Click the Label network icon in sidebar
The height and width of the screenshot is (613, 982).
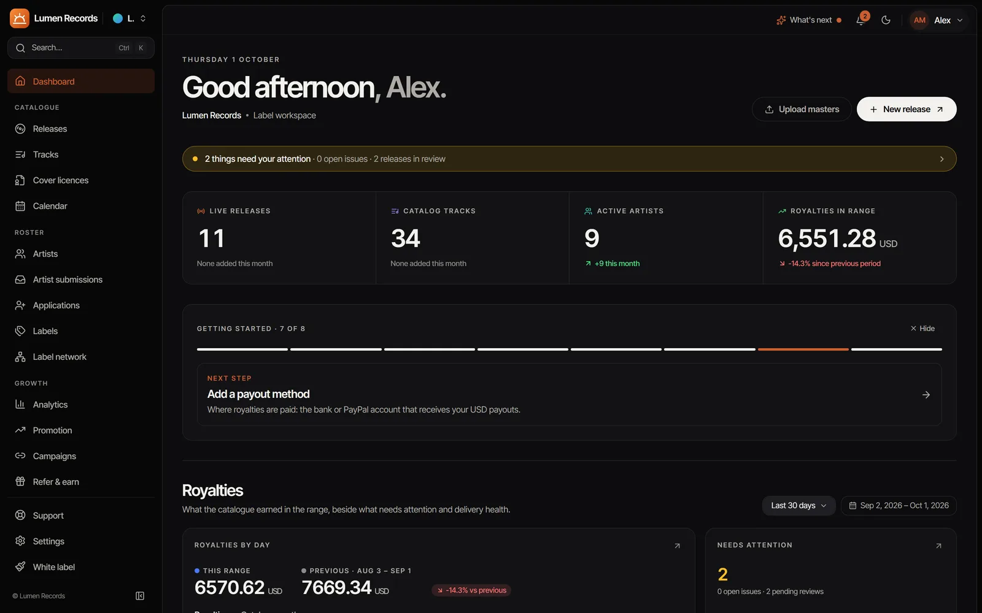click(20, 357)
